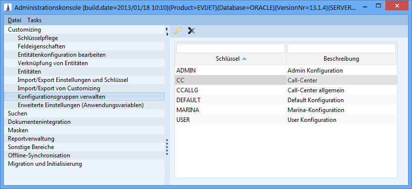Click the black X delete icon

pyautogui.click(x=192, y=31)
